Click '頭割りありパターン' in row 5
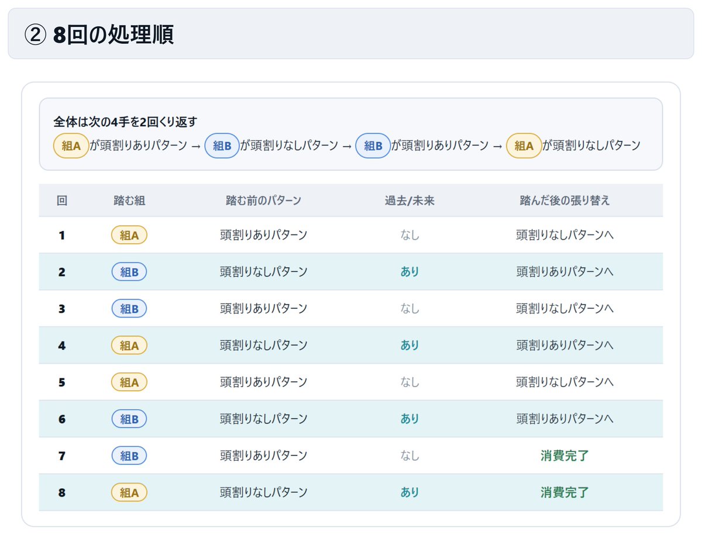The width and height of the screenshot is (702, 535). click(263, 382)
